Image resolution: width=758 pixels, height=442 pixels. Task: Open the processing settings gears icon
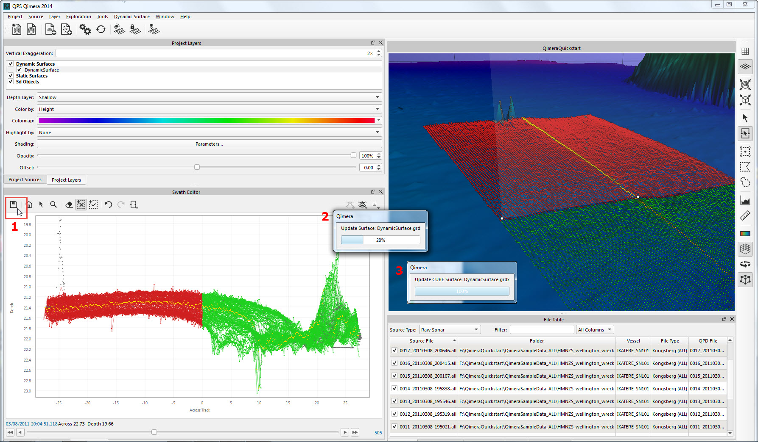85,29
